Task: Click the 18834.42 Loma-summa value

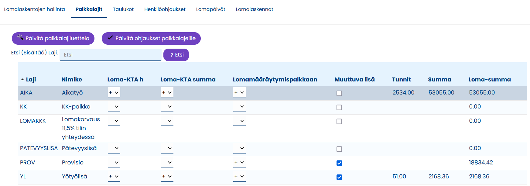Action: [x=481, y=163]
